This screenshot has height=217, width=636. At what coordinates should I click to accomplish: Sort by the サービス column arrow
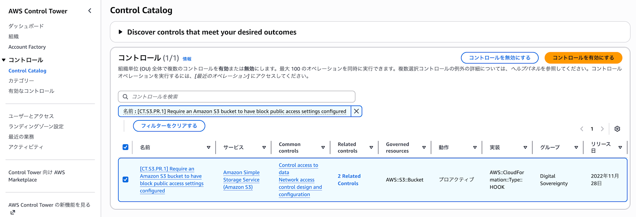(264, 147)
